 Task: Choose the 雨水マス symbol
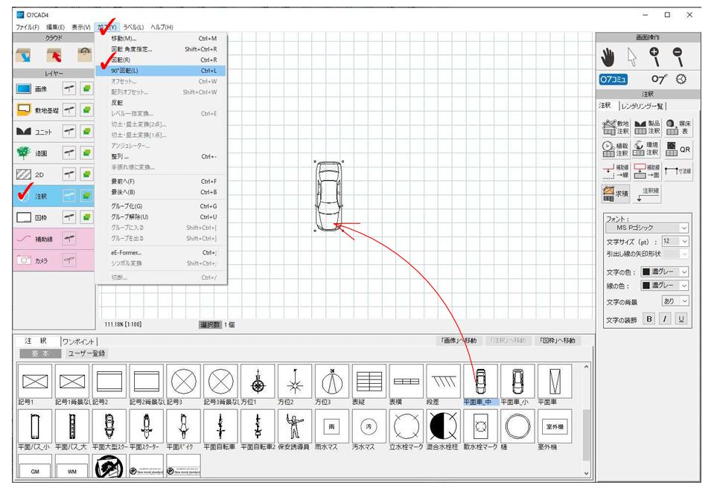[x=332, y=426]
